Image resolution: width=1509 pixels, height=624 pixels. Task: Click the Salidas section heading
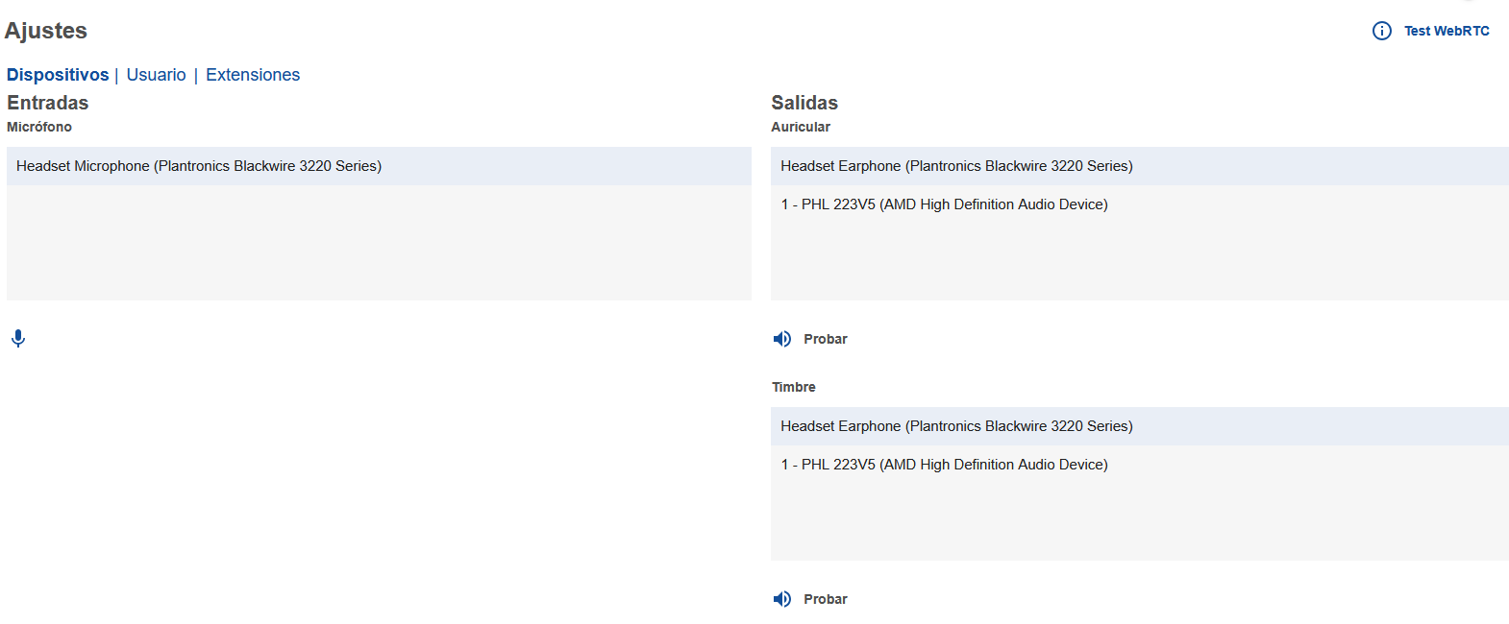tap(804, 103)
